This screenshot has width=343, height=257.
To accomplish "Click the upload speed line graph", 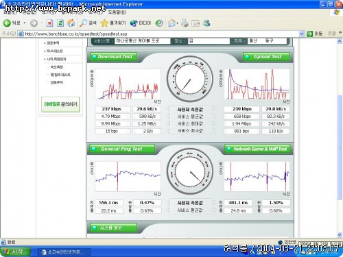I will pyautogui.click(x=257, y=84).
